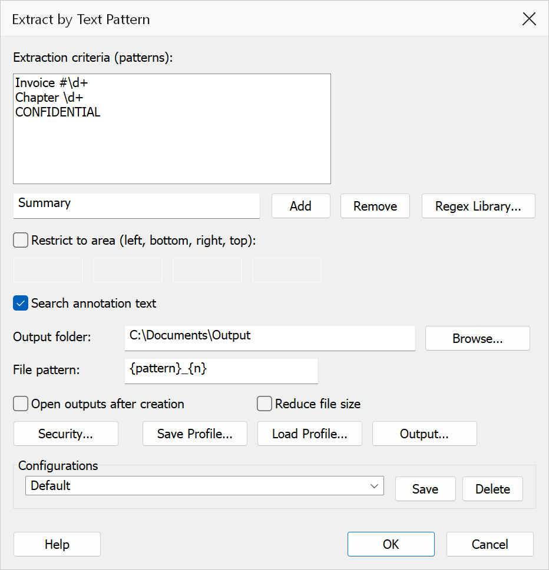Focus the File pattern input field

coord(221,371)
